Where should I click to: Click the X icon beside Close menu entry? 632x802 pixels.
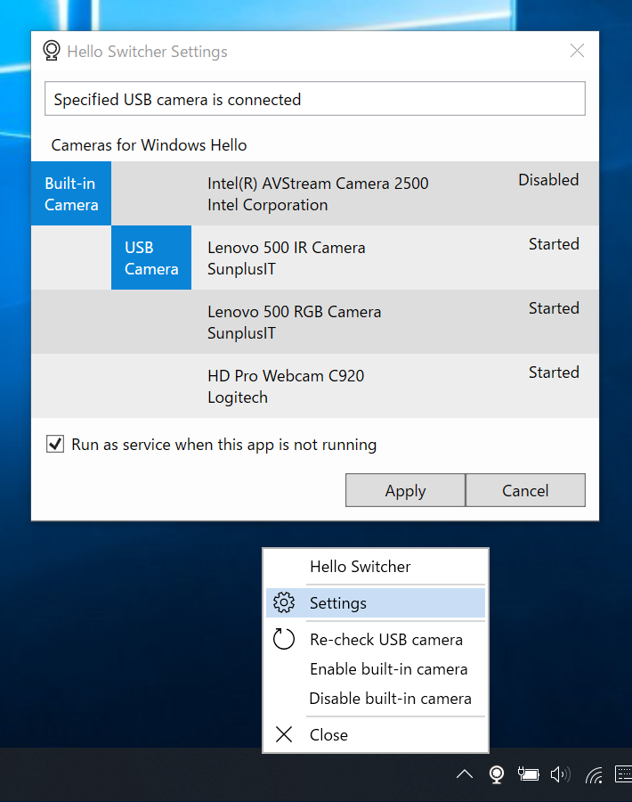(x=284, y=734)
